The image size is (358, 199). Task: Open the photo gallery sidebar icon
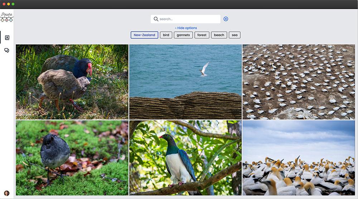tap(7, 38)
